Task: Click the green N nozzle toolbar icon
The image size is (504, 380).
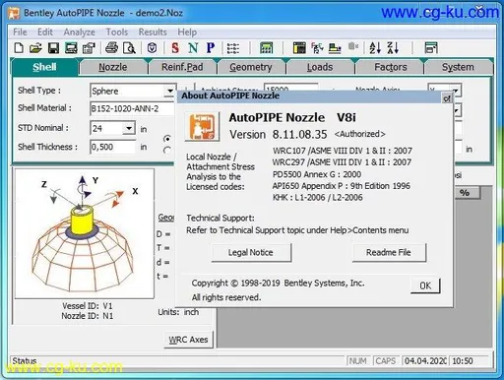Action: 193,48
